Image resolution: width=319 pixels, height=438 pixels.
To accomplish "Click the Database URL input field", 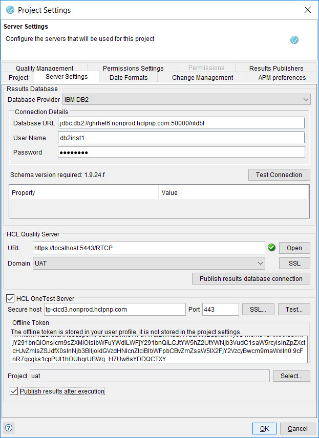I will click(x=181, y=123).
